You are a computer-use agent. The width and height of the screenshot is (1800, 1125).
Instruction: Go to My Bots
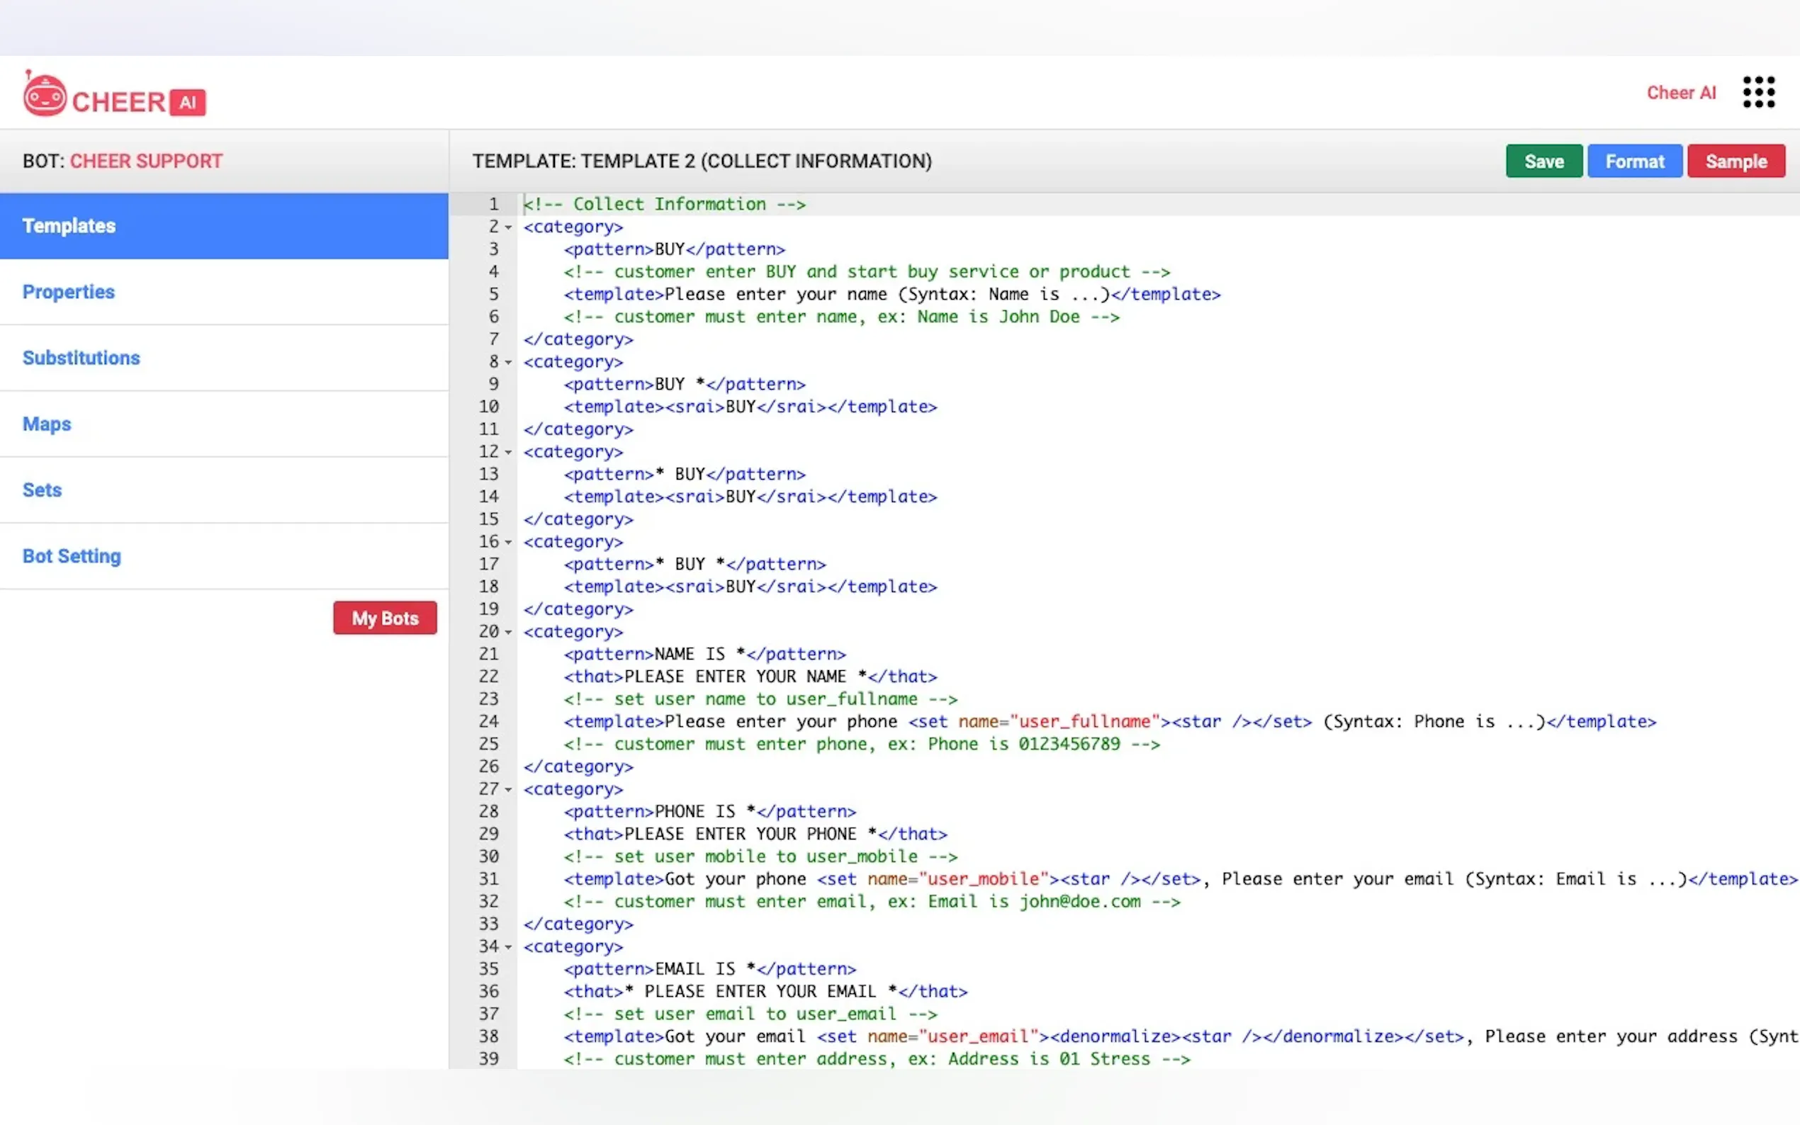click(x=385, y=618)
